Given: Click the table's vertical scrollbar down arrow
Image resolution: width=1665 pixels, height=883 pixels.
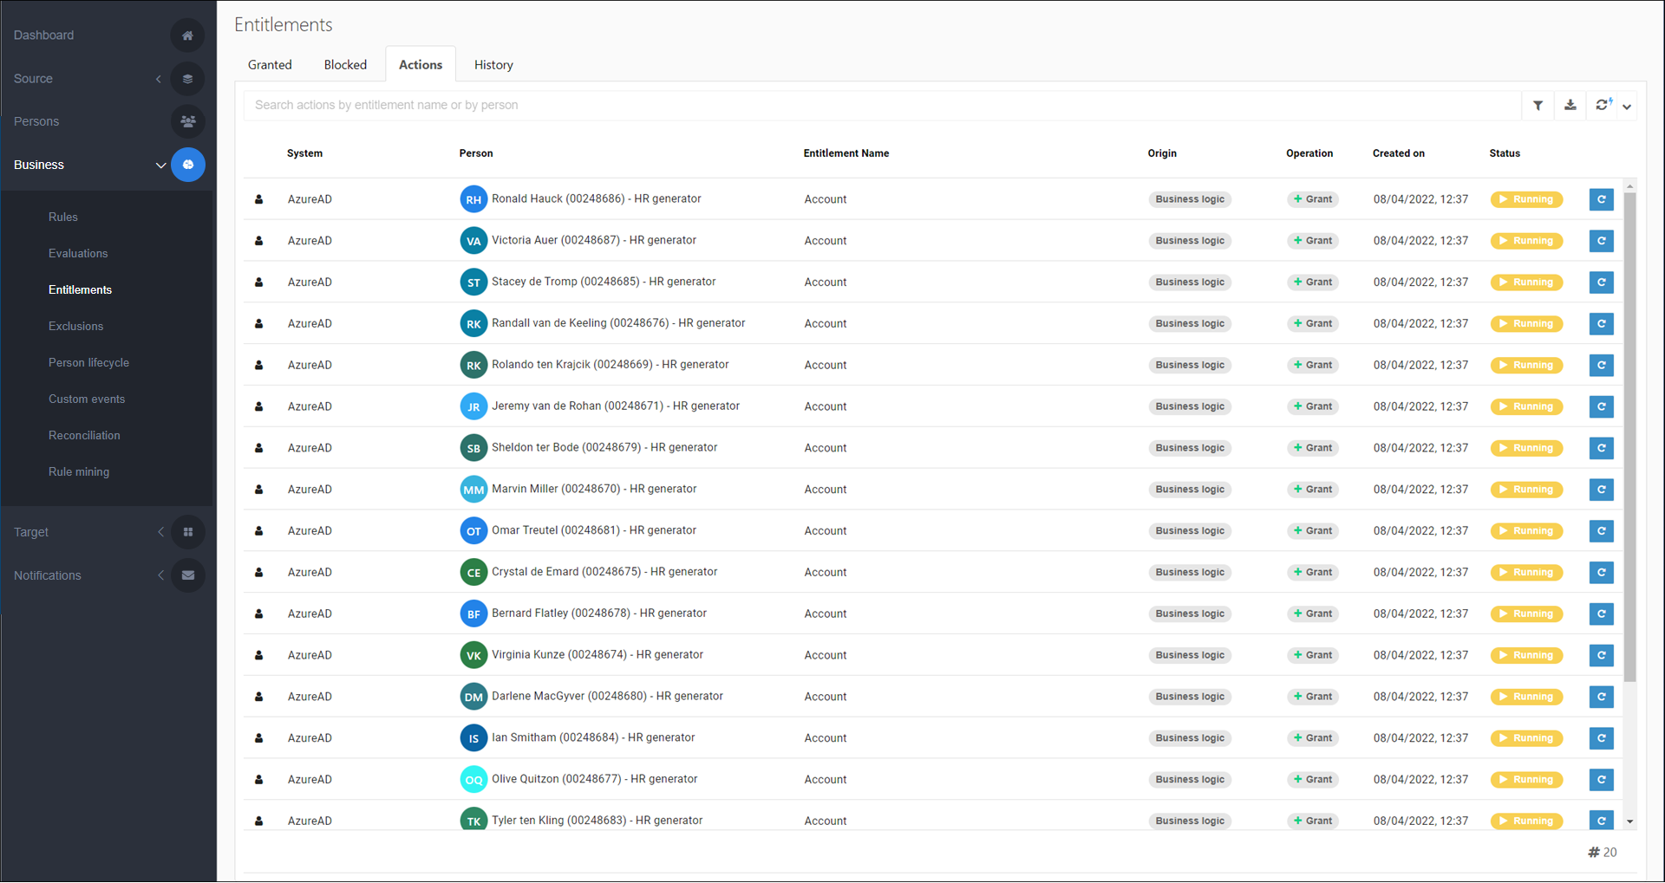Looking at the screenshot, I should [1630, 821].
